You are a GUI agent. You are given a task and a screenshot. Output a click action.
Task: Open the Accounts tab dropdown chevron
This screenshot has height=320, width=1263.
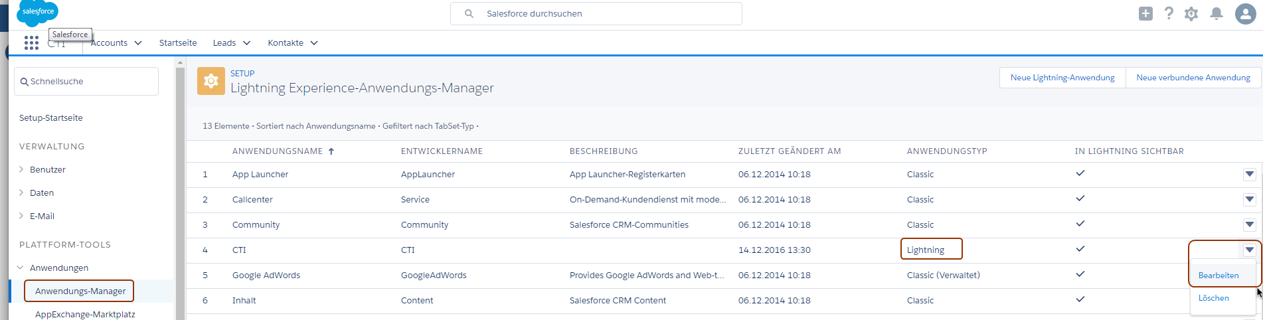tap(138, 42)
